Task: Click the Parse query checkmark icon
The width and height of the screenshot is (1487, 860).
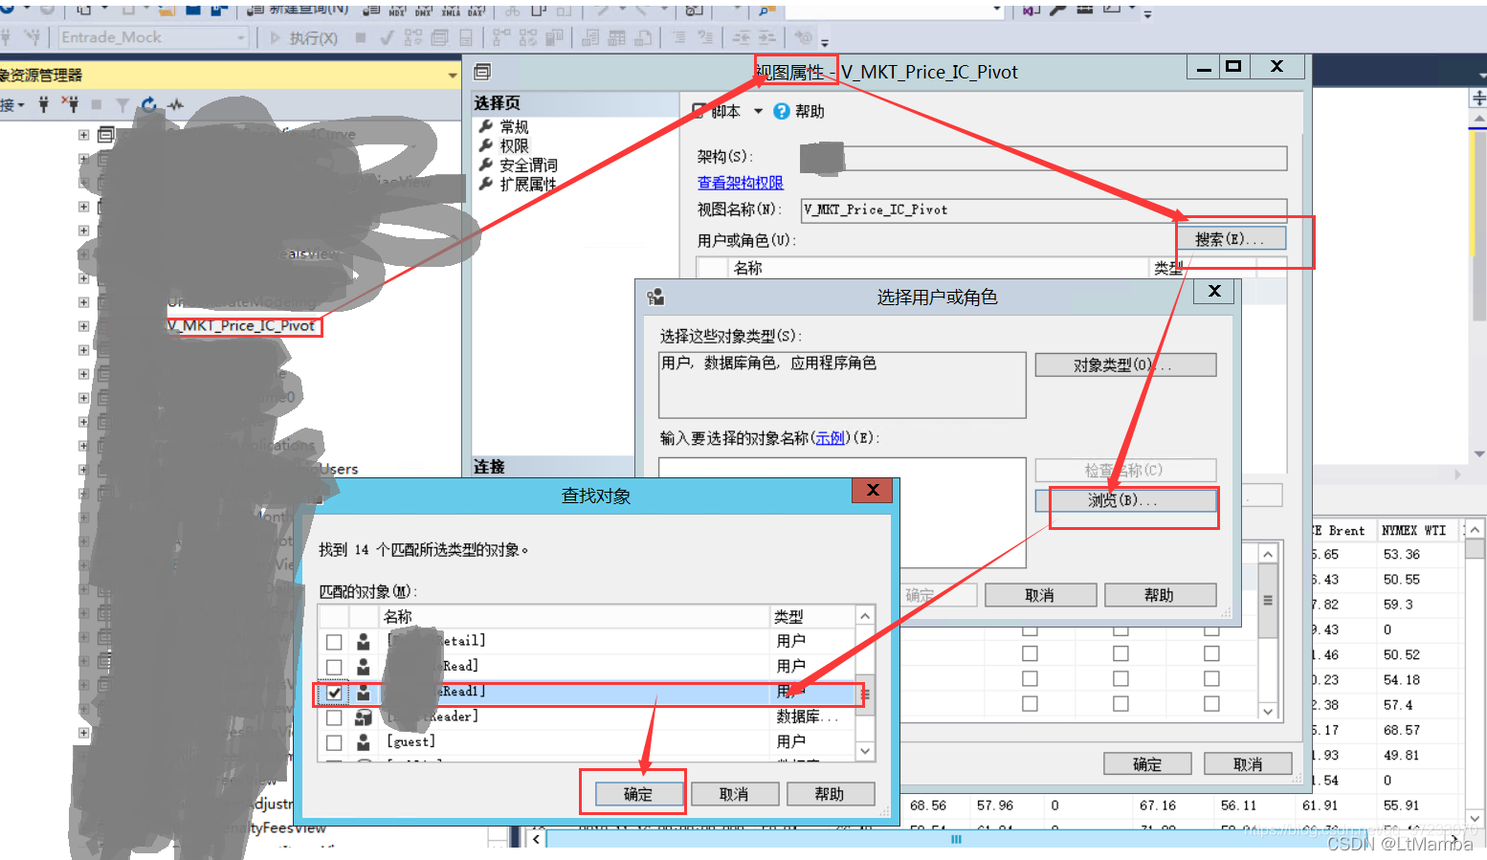Action: pyautogui.click(x=388, y=37)
